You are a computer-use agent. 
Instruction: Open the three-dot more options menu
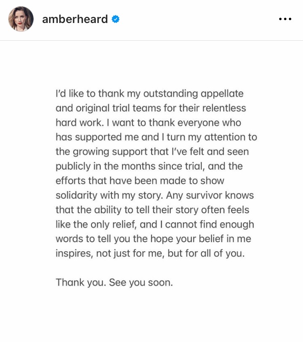pos(285,19)
